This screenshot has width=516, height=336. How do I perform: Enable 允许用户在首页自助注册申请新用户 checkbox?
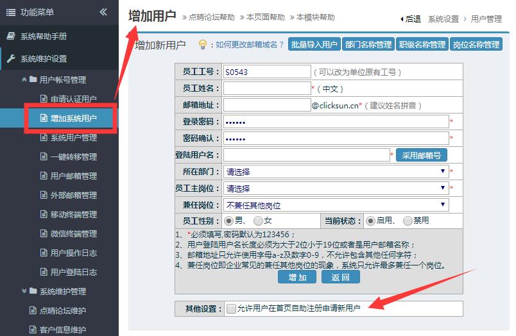(231, 308)
